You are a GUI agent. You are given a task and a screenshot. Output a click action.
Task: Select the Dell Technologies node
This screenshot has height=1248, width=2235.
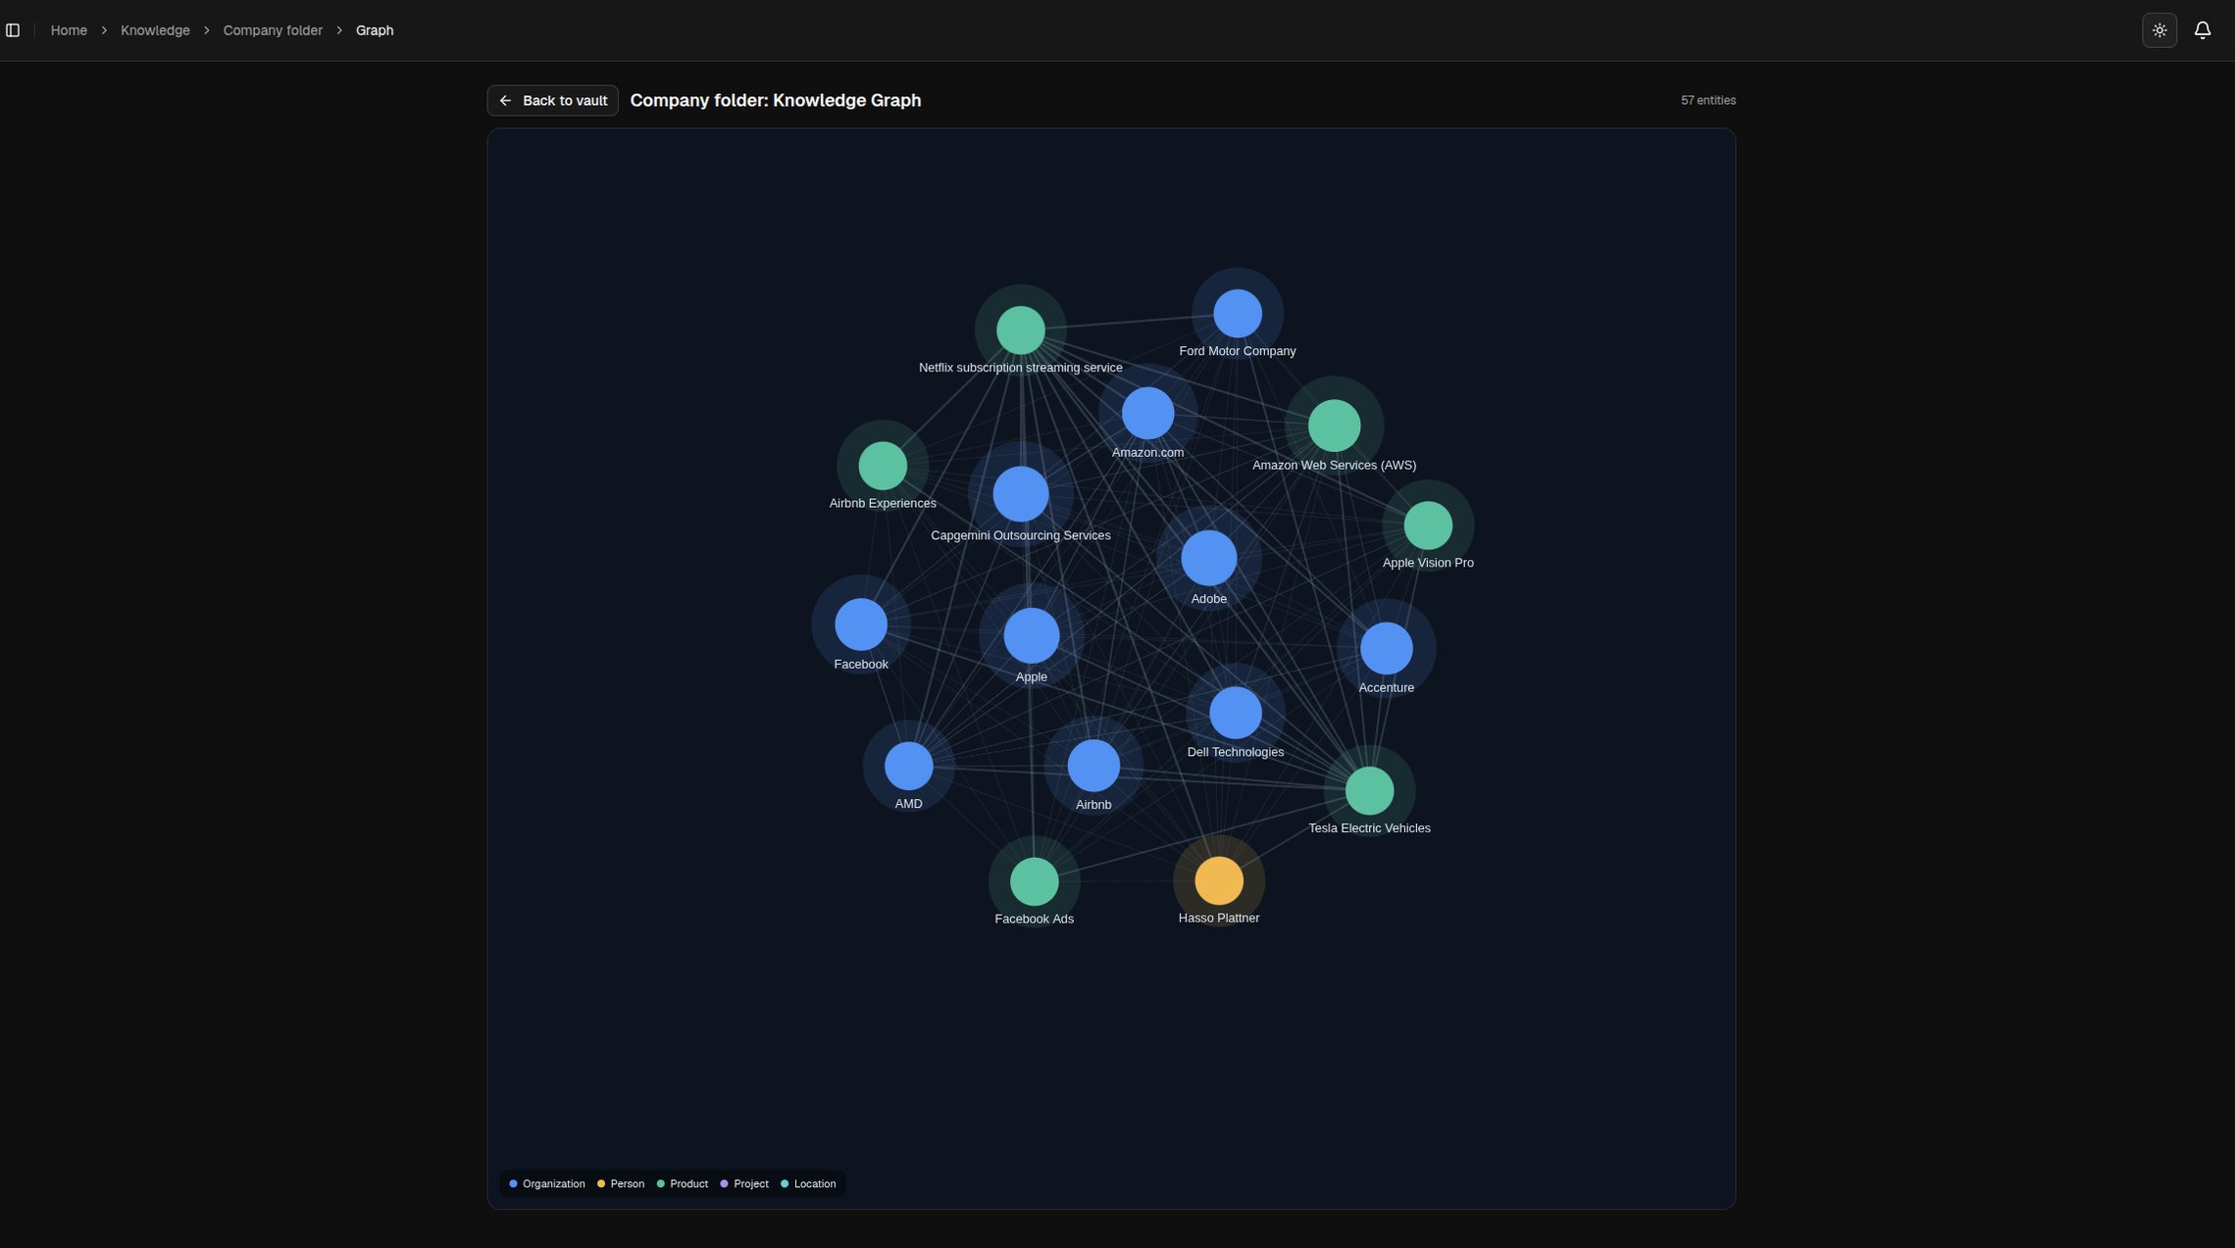coord(1235,713)
